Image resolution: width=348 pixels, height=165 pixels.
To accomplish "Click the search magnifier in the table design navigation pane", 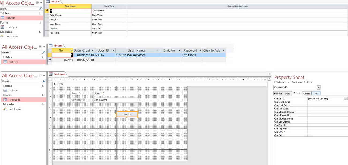I will pos(41,9).
